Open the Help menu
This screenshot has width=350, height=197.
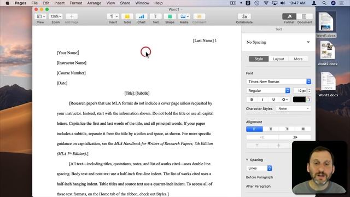(x=159, y=3)
